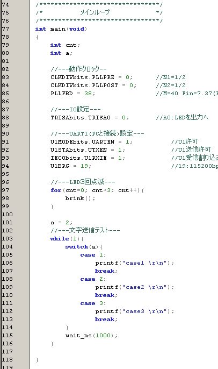Click the //N2=1/2 comment

click(x=171, y=86)
